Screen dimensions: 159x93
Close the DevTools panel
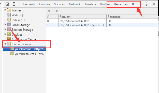[154, 4]
